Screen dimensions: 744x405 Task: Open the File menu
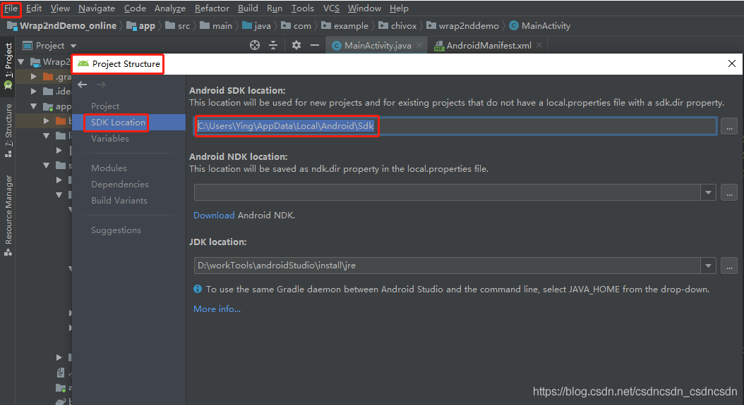click(11, 8)
